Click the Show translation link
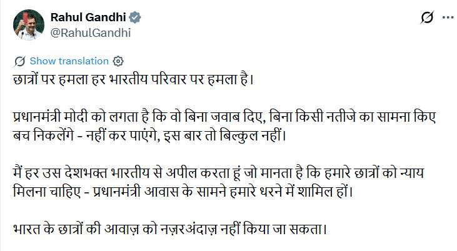The image size is (457, 251). [69, 61]
